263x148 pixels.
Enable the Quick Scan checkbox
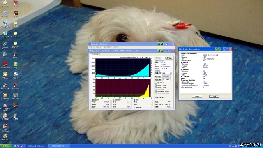click(x=156, y=83)
